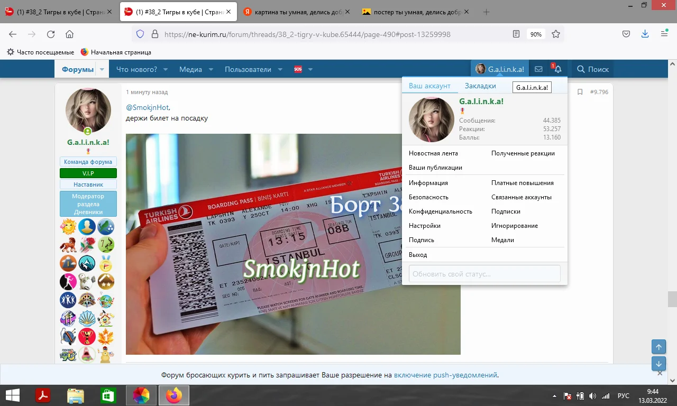Open the Медиа section
Screen dimensions: 677x406
pyautogui.click(x=190, y=69)
